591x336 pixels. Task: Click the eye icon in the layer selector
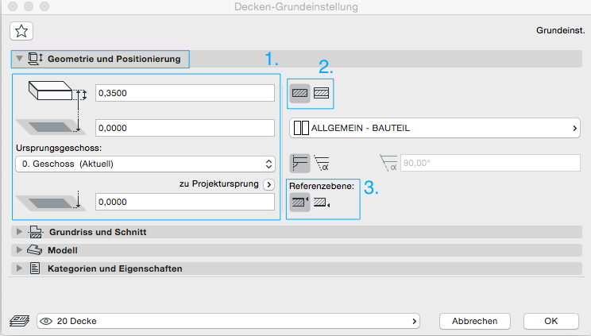47,321
